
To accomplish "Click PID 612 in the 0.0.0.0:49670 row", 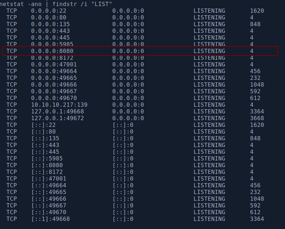I will [x=255, y=98].
